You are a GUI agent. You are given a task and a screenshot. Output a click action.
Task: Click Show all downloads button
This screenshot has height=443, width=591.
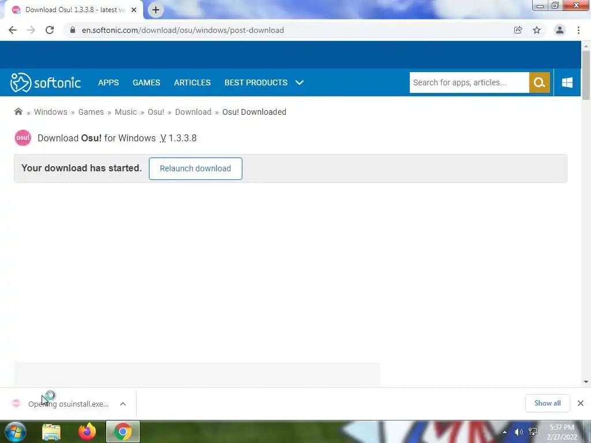pyautogui.click(x=547, y=403)
